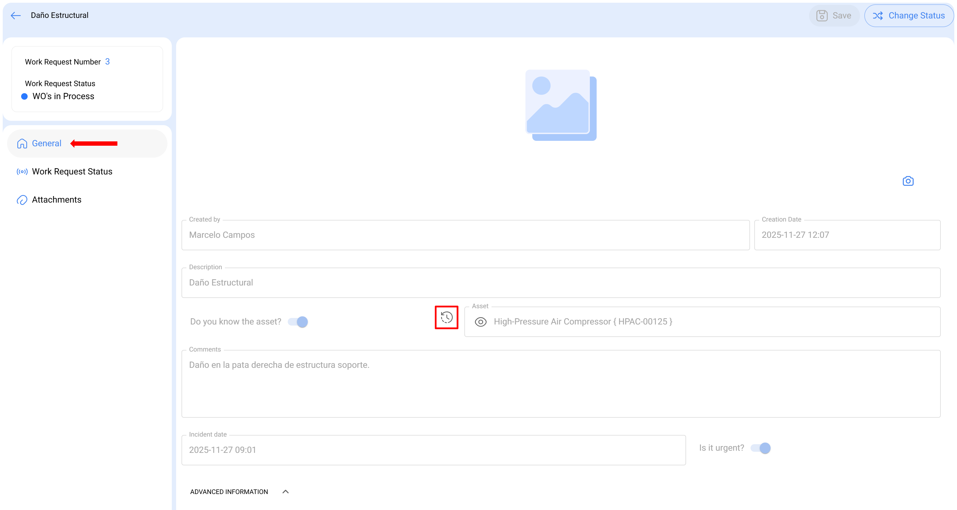Click the General home icon

tap(22, 144)
